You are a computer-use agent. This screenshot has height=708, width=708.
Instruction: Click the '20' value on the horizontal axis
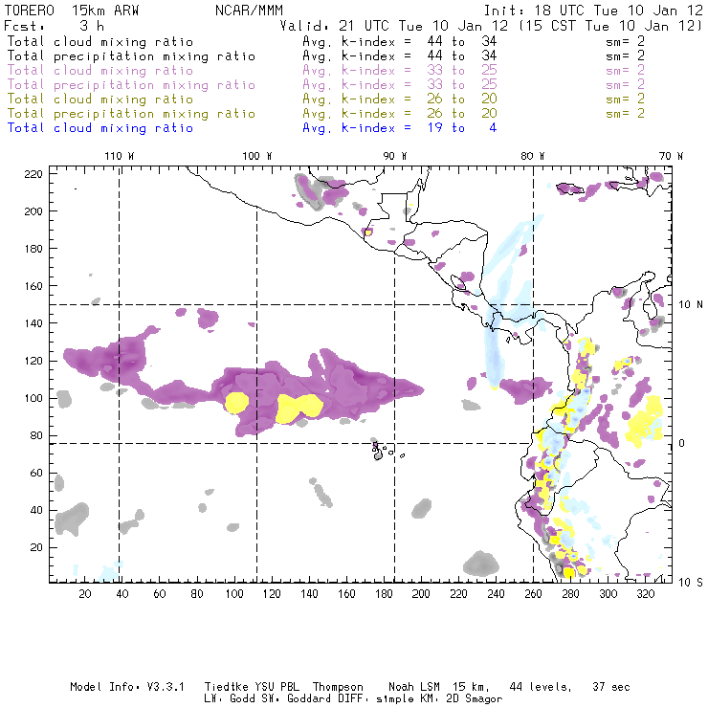click(x=85, y=594)
